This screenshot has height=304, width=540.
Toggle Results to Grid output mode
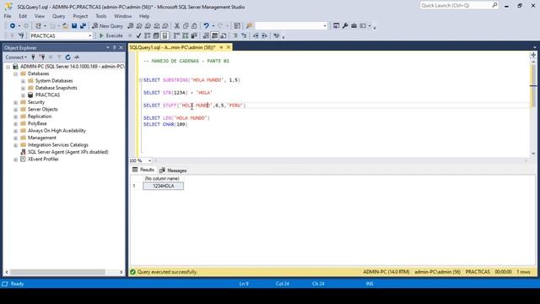click(214, 35)
